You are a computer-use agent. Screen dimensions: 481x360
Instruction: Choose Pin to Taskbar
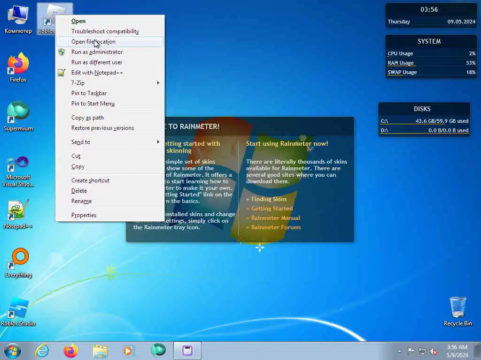(x=110, y=93)
